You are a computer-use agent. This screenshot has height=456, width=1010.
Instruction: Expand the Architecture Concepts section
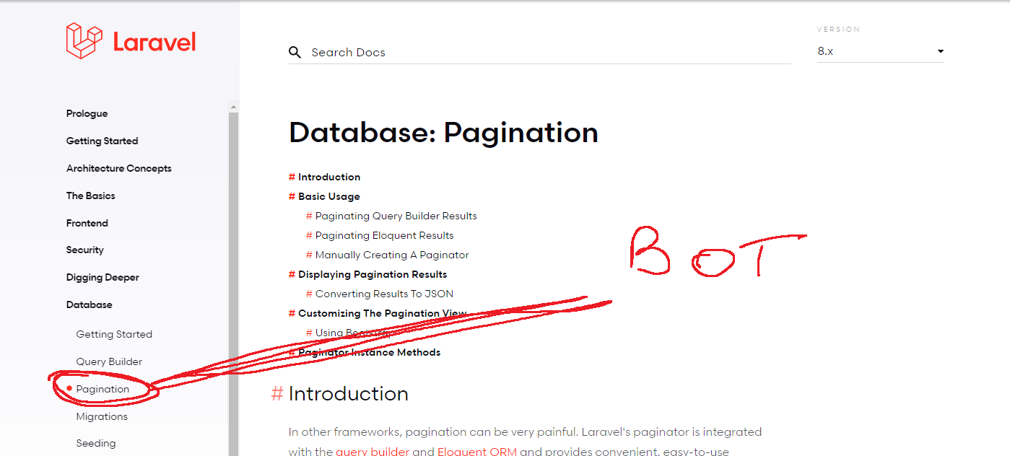click(x=119, y=168)
